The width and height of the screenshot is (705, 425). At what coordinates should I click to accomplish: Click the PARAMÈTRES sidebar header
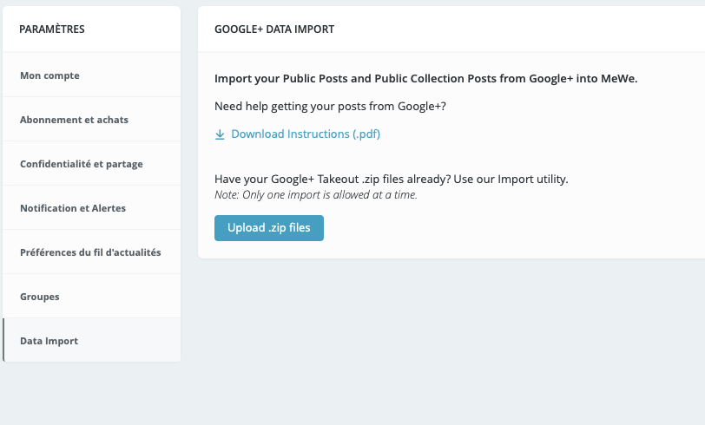coord(52,29)
